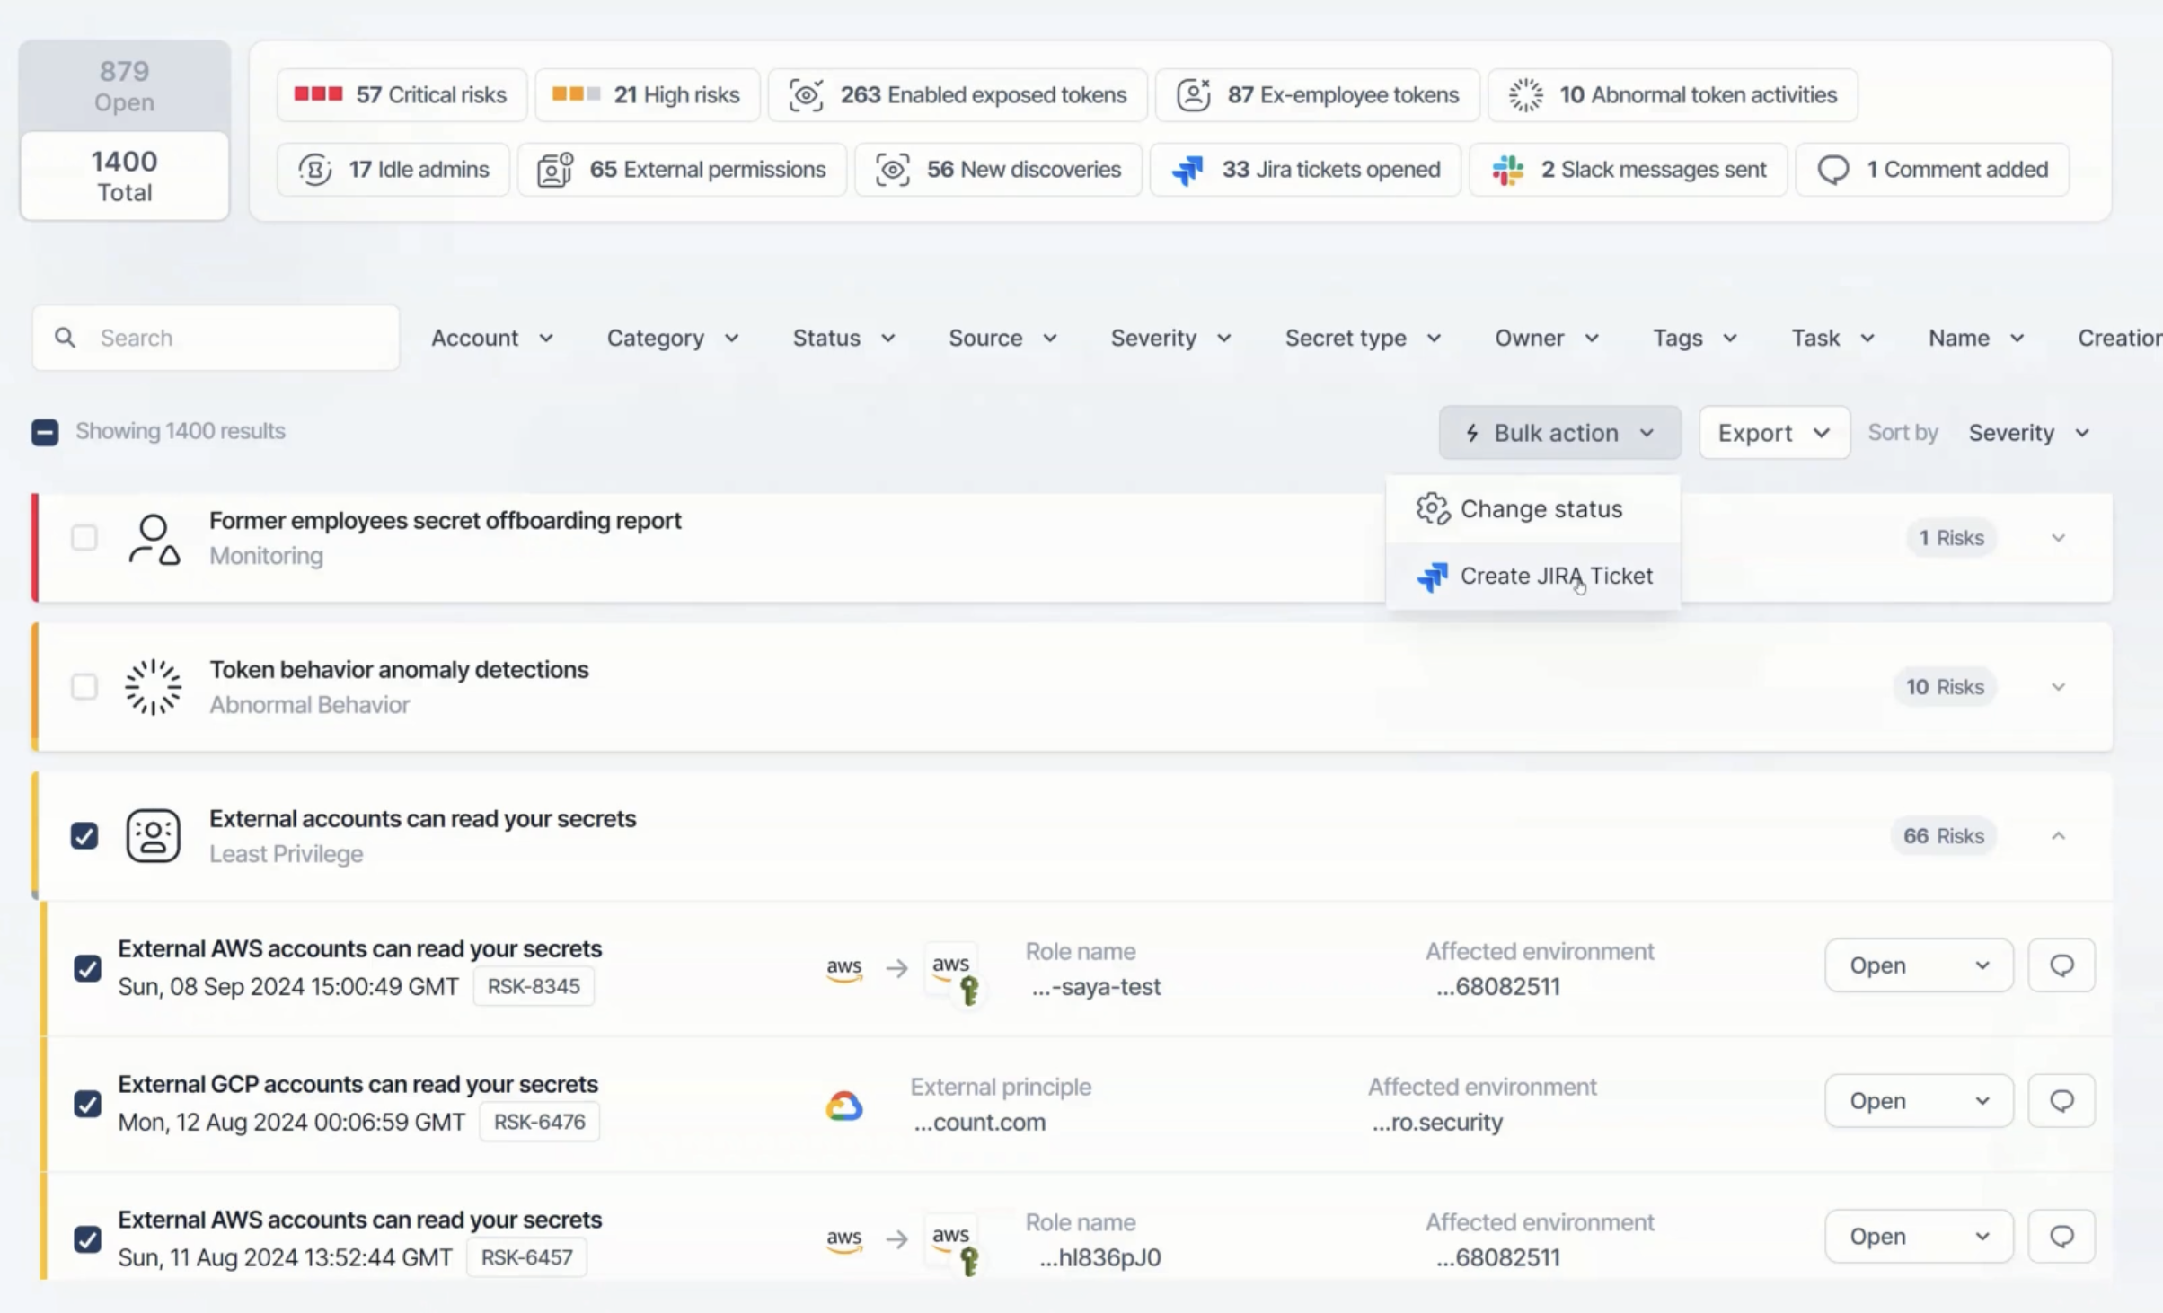2163x1313 pixels.
Task: Click the Bulk action button
Action: tap(1559, 433)
